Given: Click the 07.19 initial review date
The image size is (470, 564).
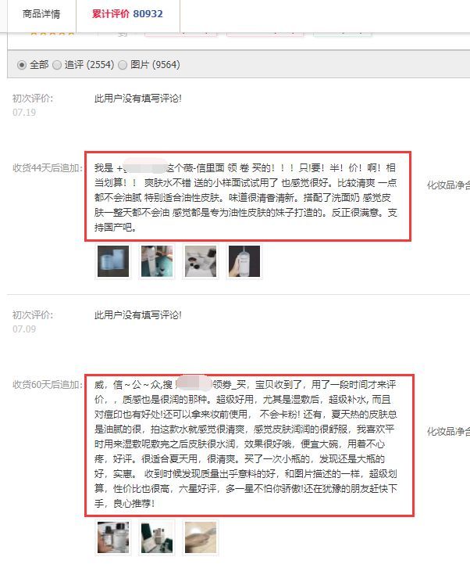Looking at the screenshot, I should pos(24,113).
